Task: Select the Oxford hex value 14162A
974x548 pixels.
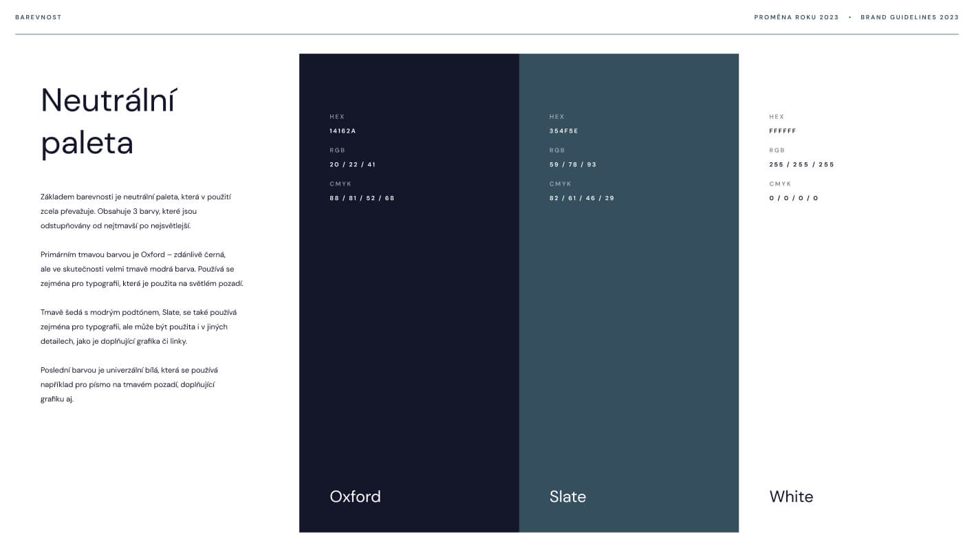Action: 343,131
